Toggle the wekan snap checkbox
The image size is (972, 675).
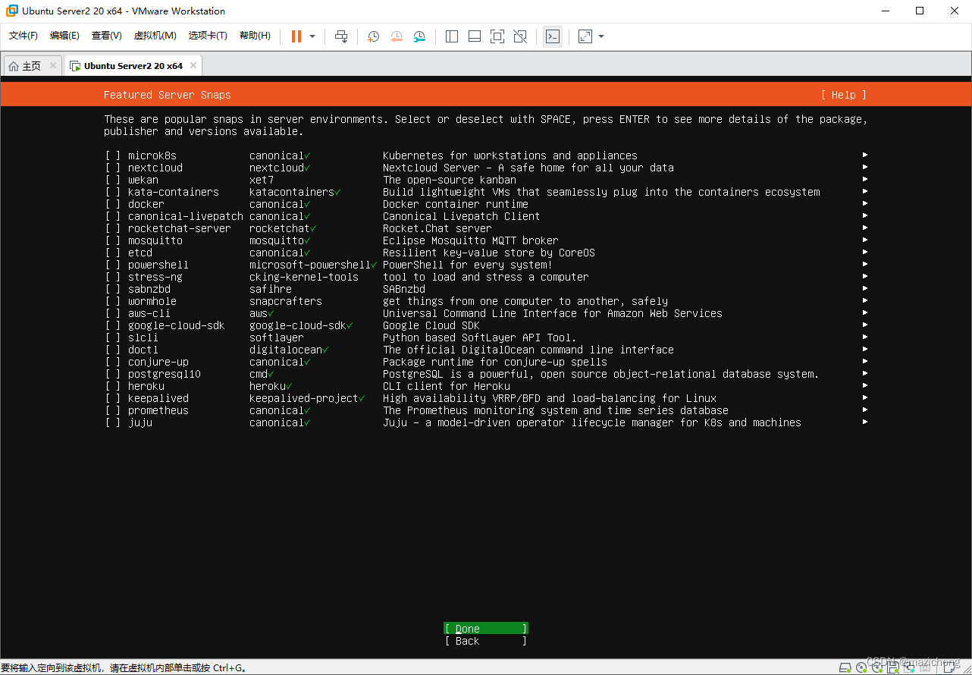click(113, 180)
